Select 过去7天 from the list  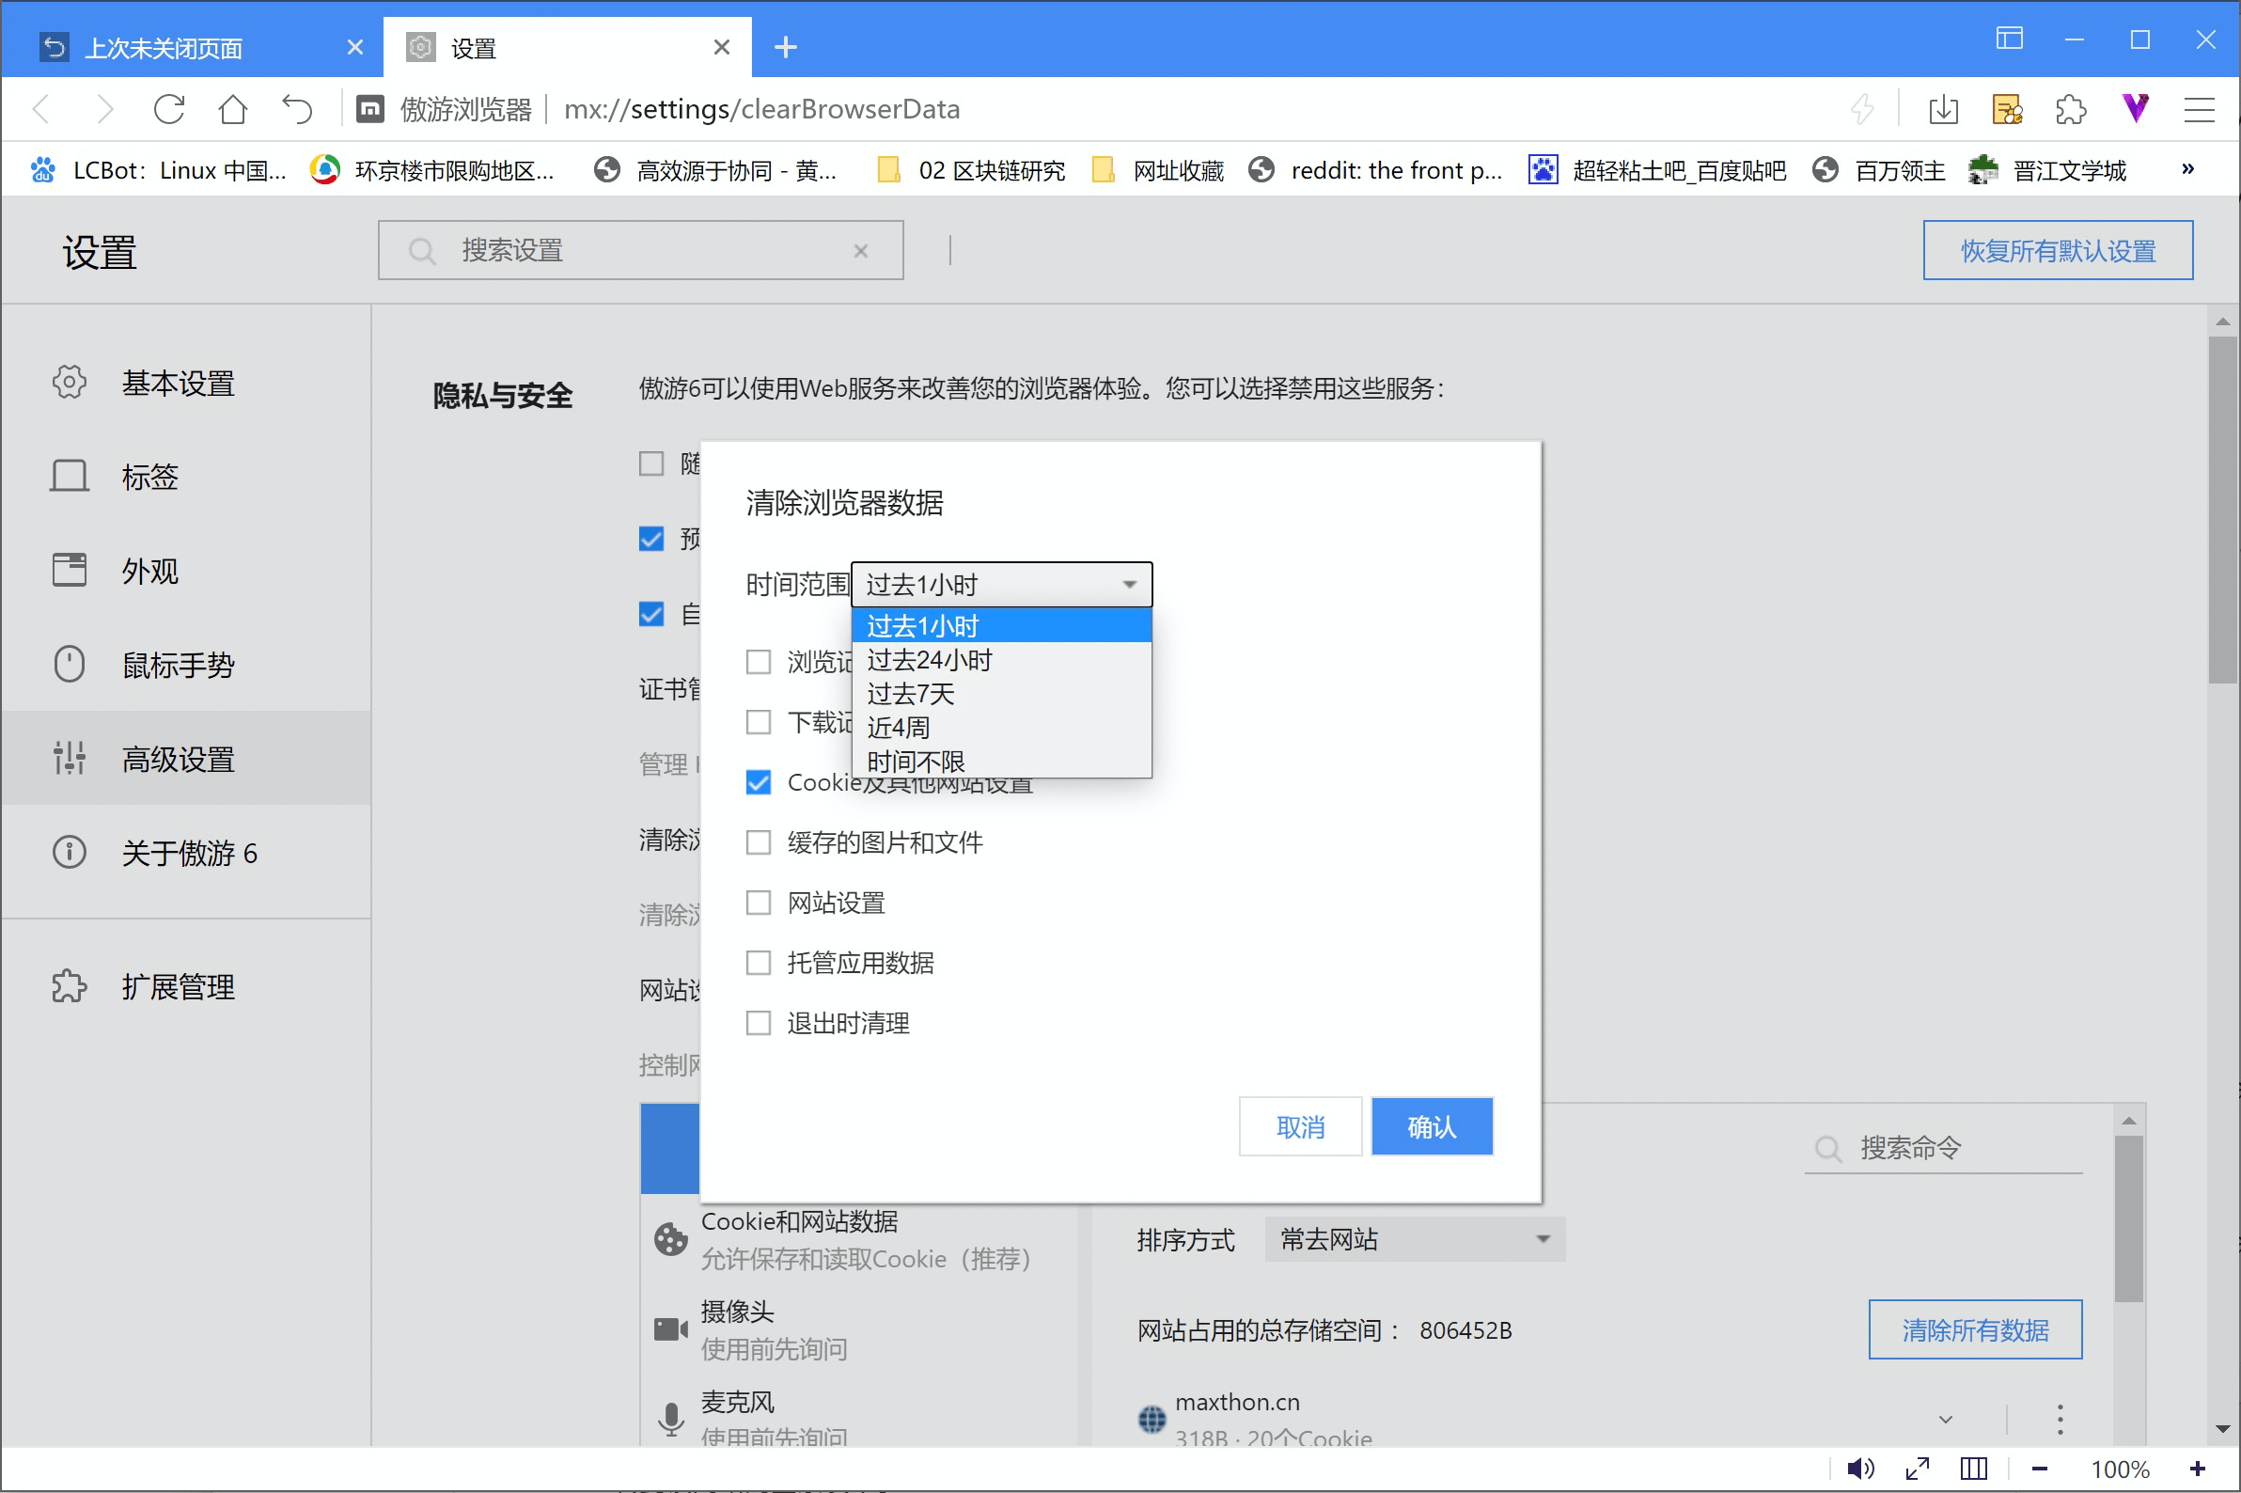pyautogui.click(x=1001, y=694)
